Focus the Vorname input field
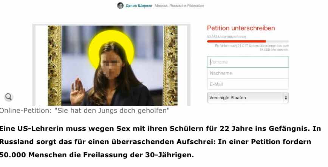The height and width of the screenshot is (167, 328). pos(248,62)
